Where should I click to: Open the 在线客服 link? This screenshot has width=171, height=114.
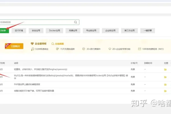pyautogui.click(x=60, y=44)
